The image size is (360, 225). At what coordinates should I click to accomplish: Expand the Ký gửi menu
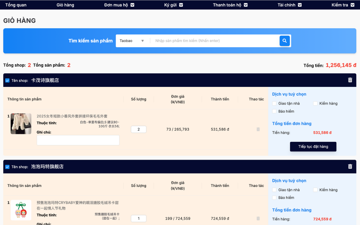(x=174, y=5)
